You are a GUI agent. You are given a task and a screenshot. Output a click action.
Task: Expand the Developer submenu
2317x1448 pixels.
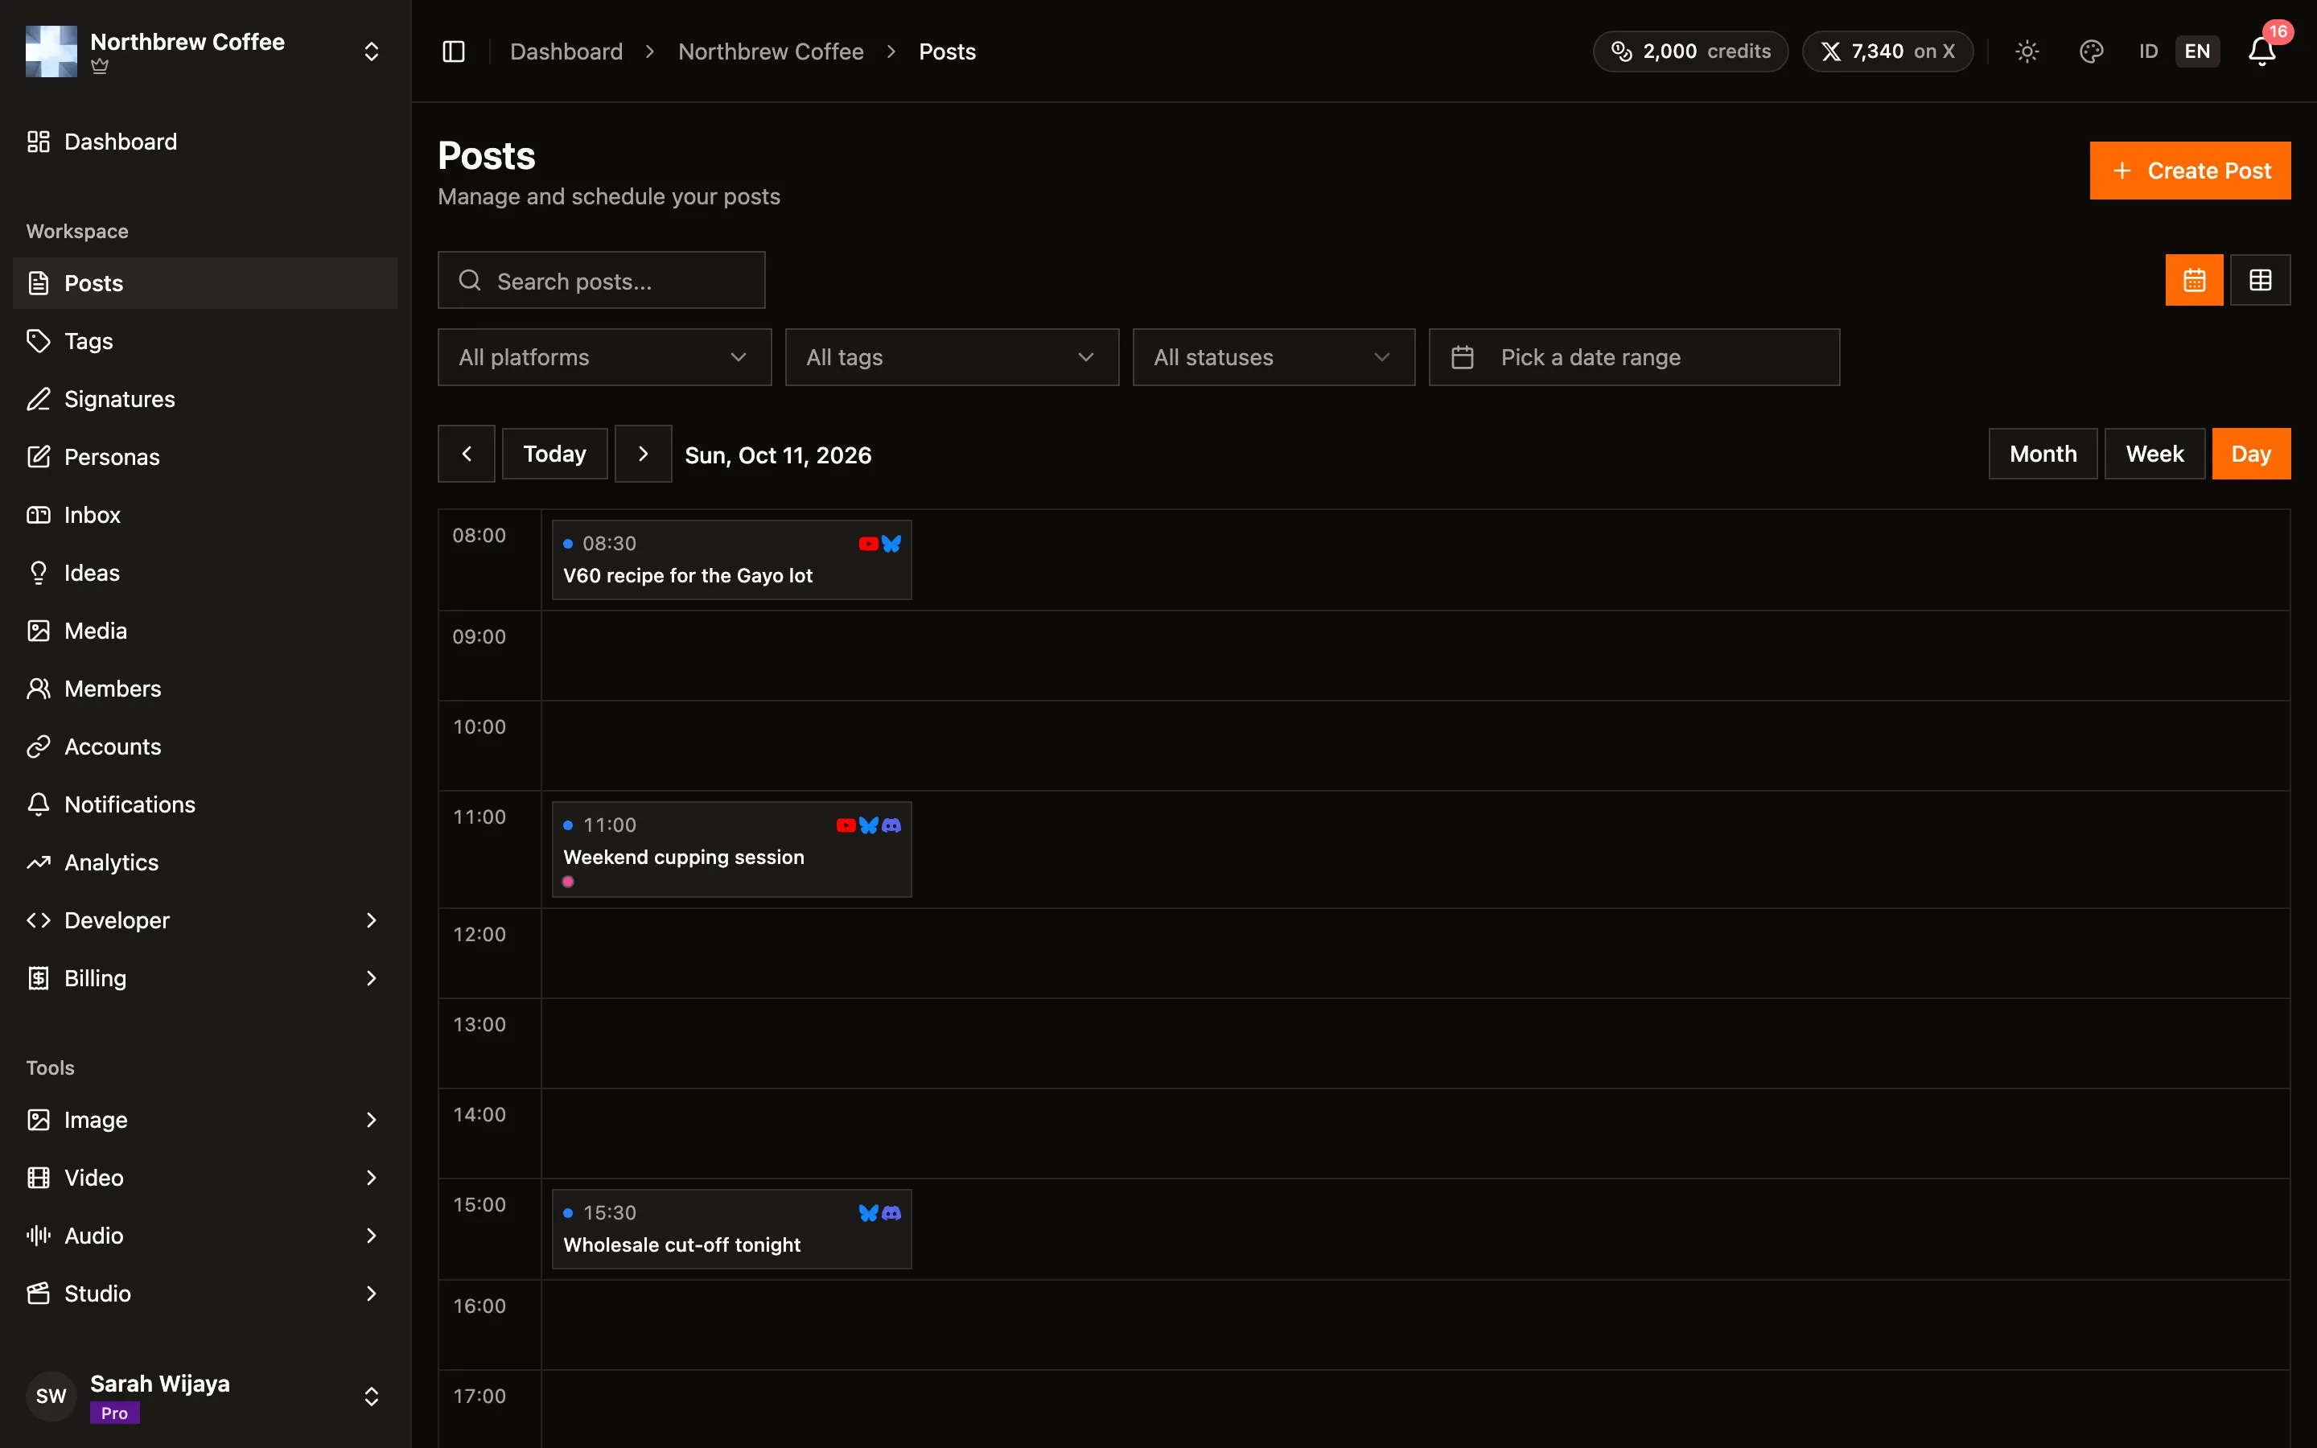tap(372, 920)
